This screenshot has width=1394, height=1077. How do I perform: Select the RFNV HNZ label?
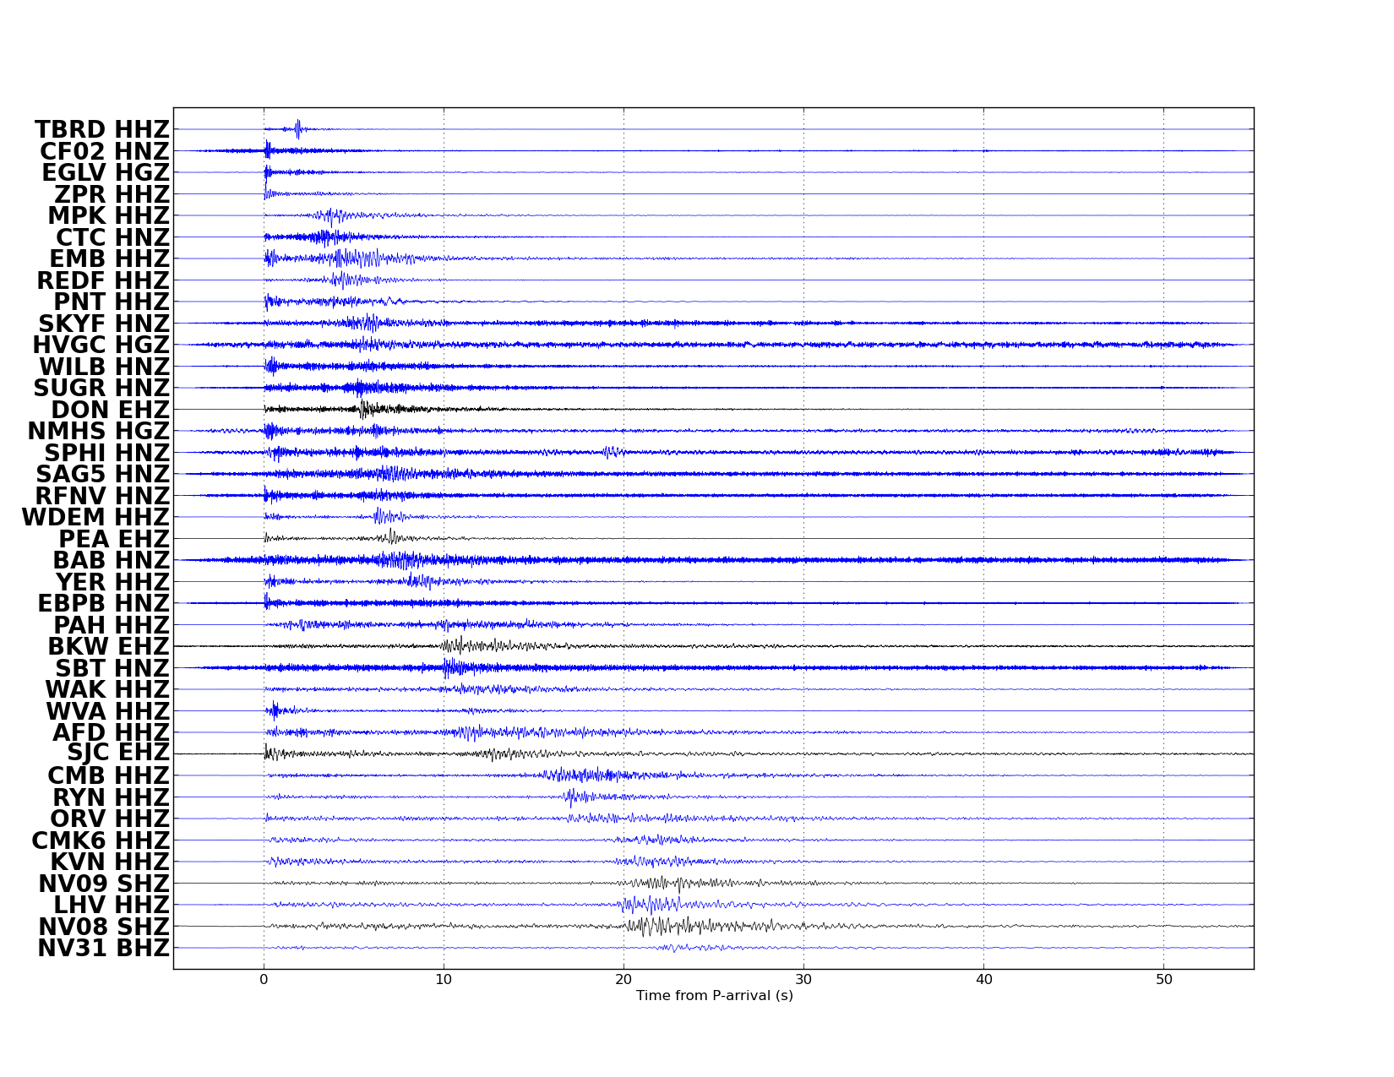pos(102,497)
